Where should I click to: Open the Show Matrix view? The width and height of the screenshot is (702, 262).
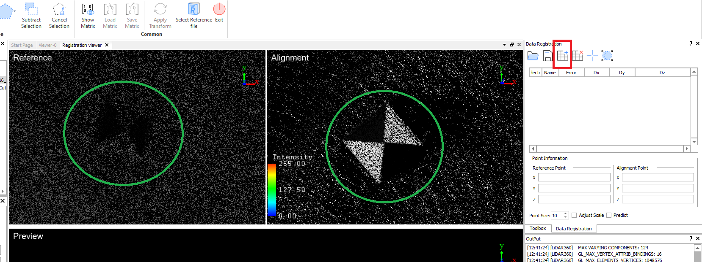tap(88, 15)
